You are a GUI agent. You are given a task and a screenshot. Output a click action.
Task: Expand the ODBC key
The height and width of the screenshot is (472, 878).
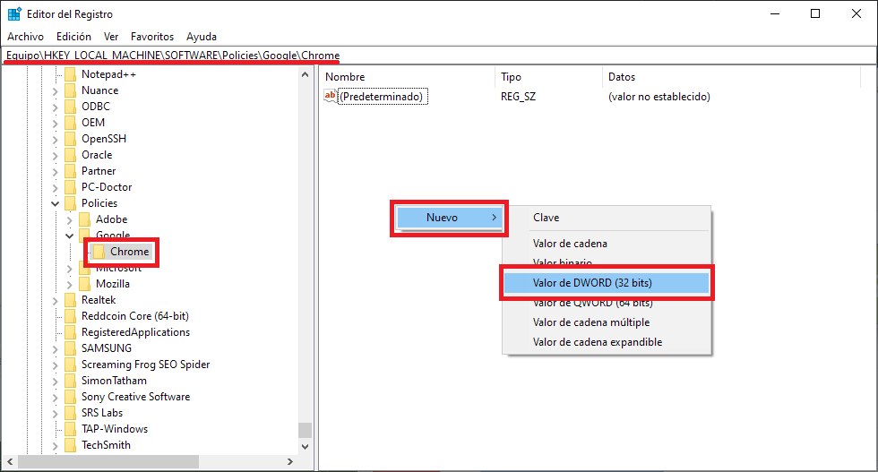click(55, 107)
